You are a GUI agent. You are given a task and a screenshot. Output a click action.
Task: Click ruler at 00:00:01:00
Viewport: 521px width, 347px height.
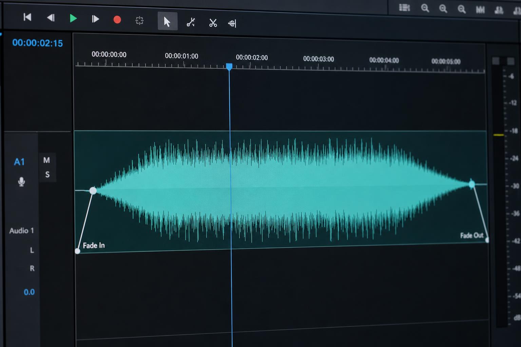(x=181, y=56)
